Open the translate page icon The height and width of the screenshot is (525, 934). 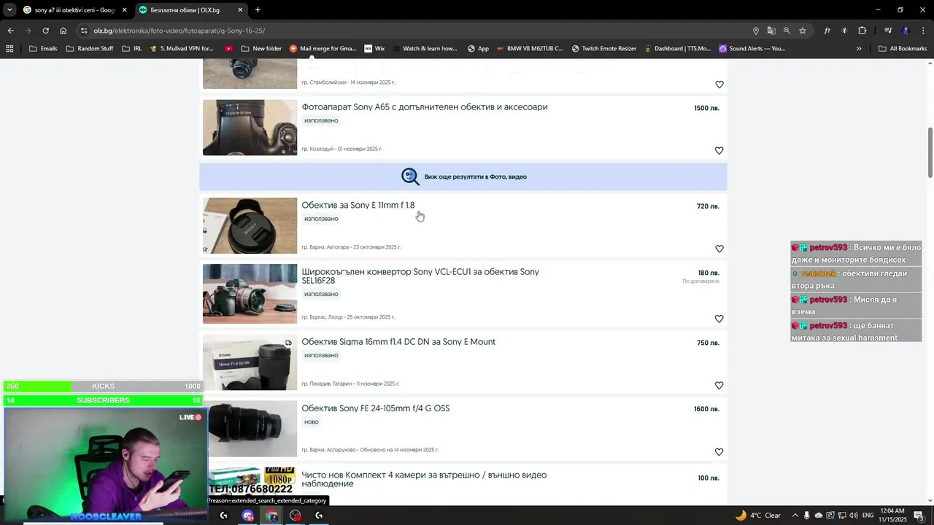coord(771,31)
